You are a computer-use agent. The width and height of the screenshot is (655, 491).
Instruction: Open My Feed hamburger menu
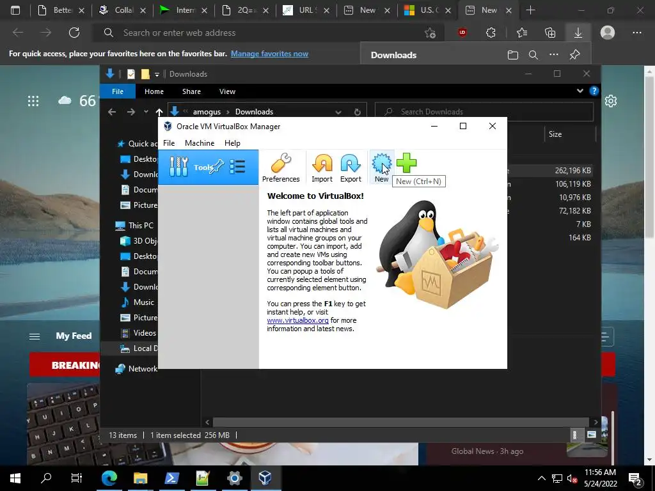35,336
